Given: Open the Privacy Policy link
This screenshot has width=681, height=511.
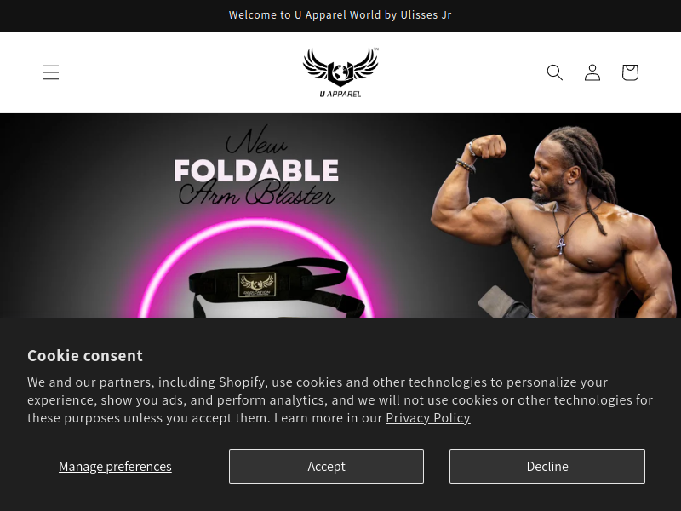Looking at the screenshot, I should (x=428, y=418).
